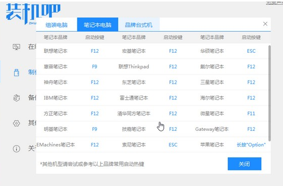
Task: Click 苹果笔记本 brand cell
Action: [x=212, y=145]
